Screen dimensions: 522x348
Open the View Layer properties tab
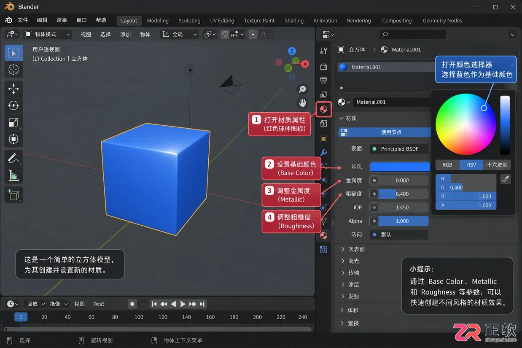pyautogui.click(x=324, y=94)
